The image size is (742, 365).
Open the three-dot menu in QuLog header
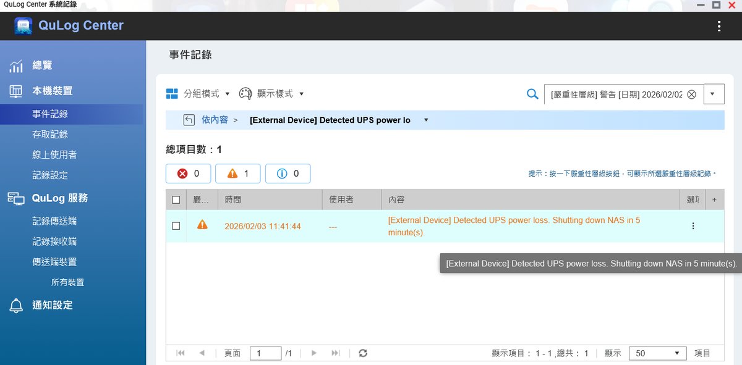pyautogui.click(x=719, y=26)
